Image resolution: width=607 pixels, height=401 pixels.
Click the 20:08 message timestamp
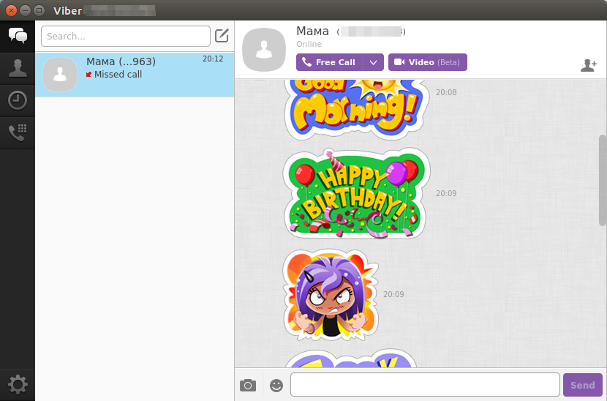[446, 92]
